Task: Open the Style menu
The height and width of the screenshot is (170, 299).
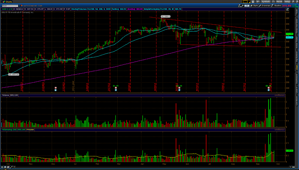Action: 254,6
